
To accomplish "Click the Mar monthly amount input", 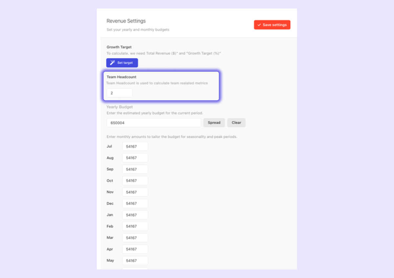I will click(135, 238).
